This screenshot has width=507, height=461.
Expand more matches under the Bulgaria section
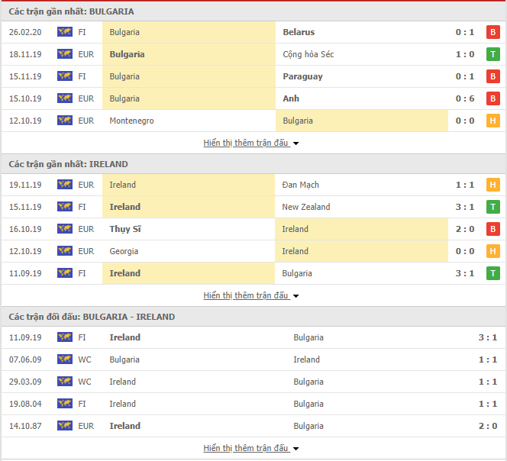(x=251, y=143)
